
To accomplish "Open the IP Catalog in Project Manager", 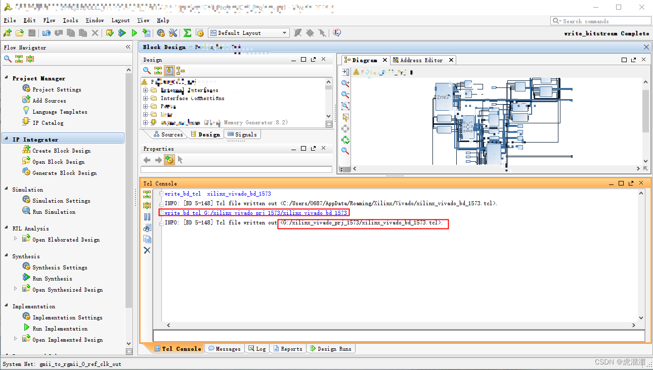I will click(x=26, y=122).
